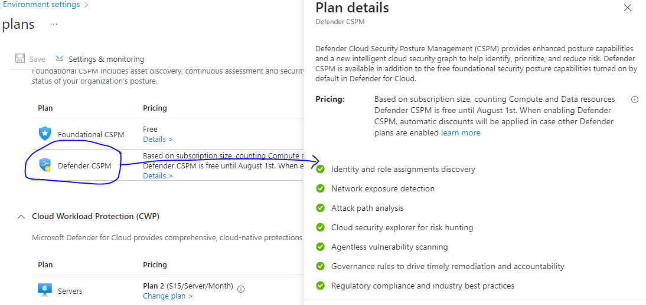Open Details for Defender CSPM

[158, 176]
